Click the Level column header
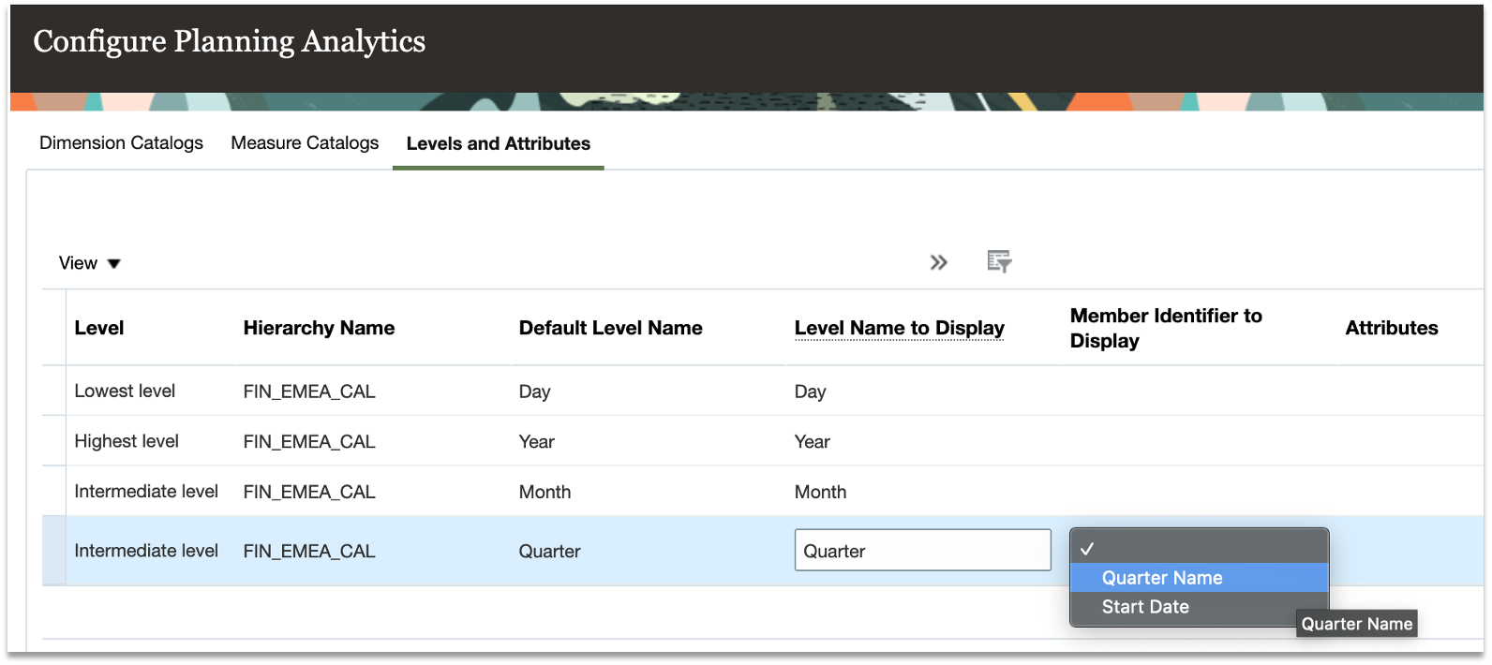The image size is (1492, 665). [99, 328]
